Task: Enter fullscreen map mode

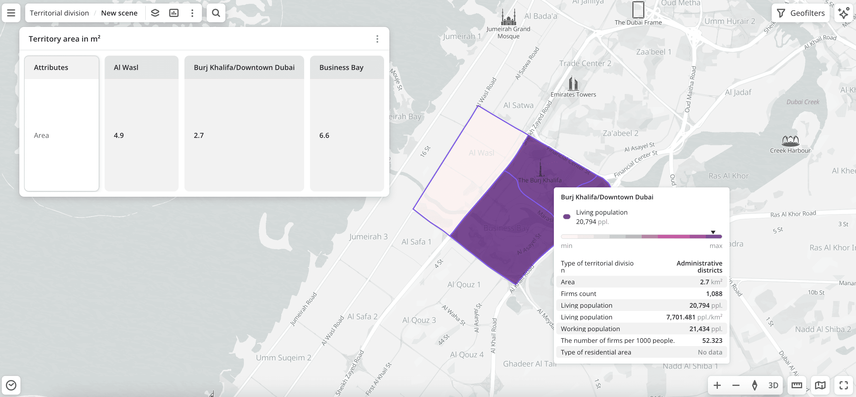Action: pyautogui.click(x=844, y=385)
